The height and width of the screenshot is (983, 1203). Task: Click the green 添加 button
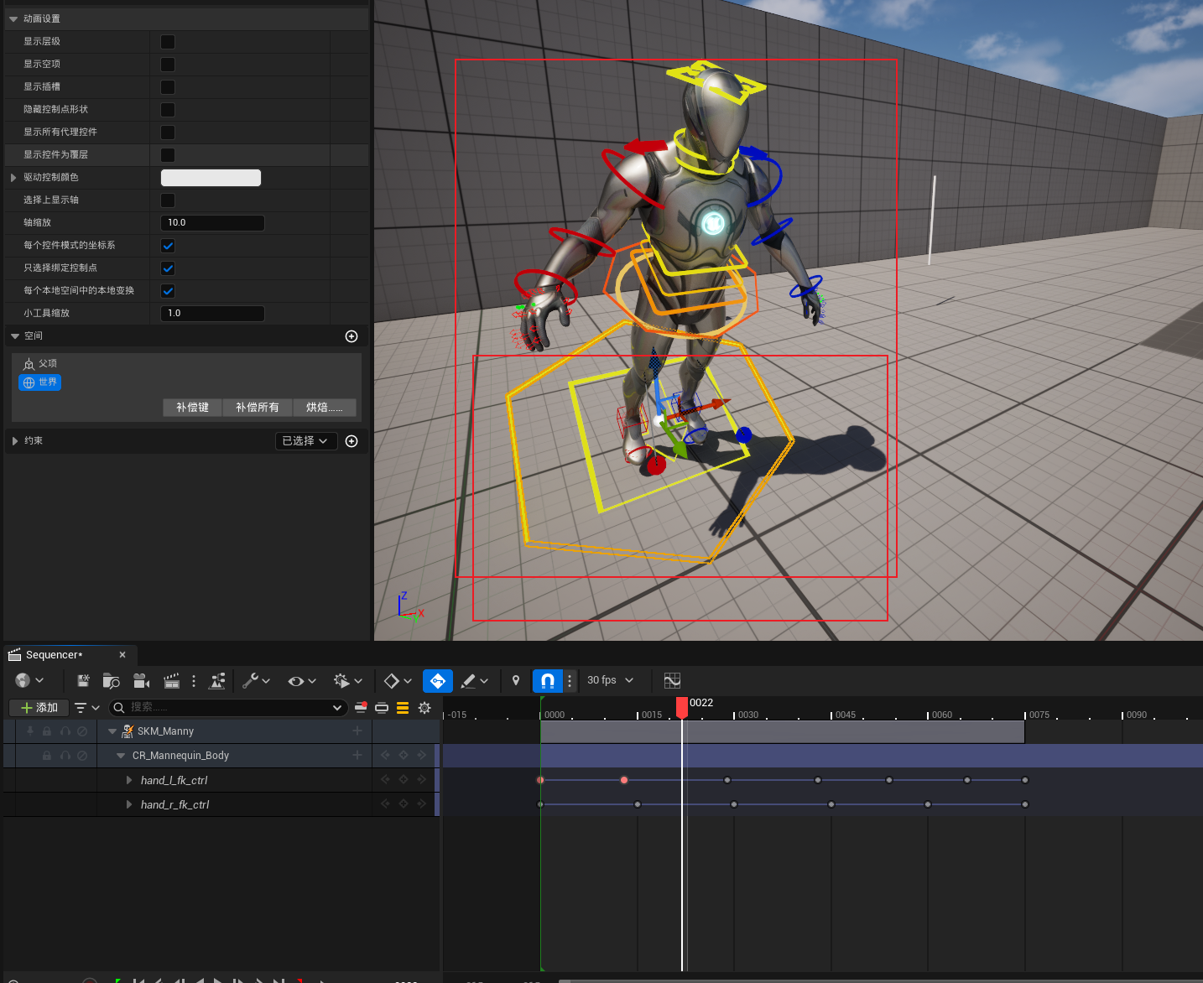click(x=39, y=708)
